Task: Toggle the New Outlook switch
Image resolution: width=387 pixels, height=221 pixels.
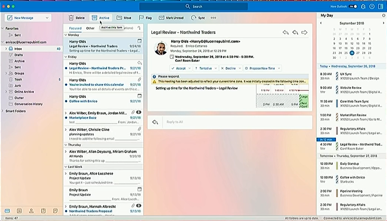Action: [x=353, y=6]
